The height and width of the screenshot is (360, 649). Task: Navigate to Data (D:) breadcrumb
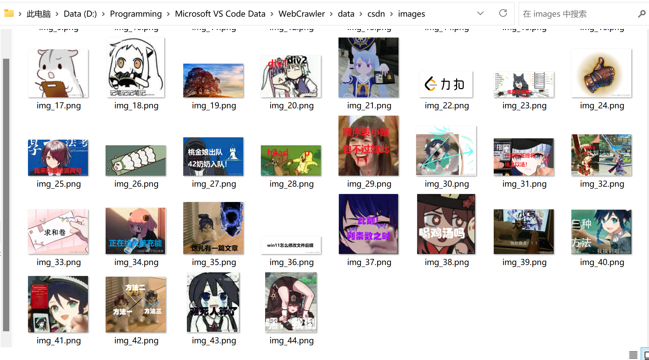(80, 14)
